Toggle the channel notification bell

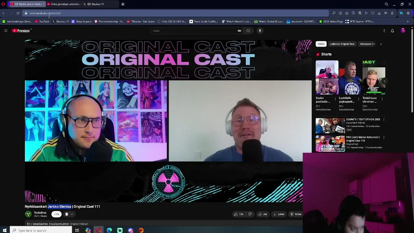(67, 214)
